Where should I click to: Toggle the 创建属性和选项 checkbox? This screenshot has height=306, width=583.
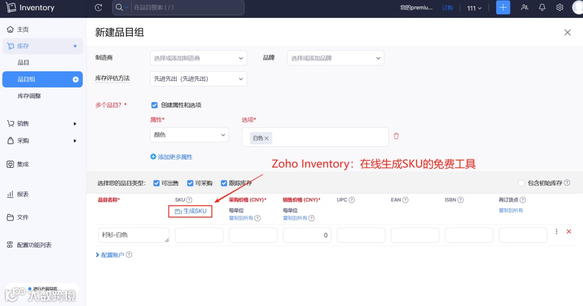click(154, 105)
